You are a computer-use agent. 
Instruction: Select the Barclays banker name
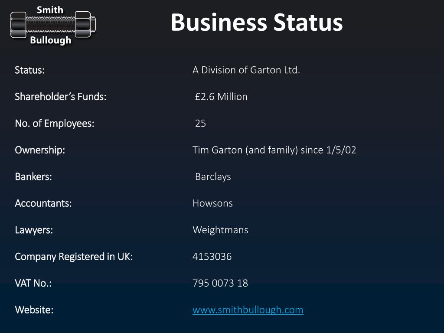[x=213, y=177]
